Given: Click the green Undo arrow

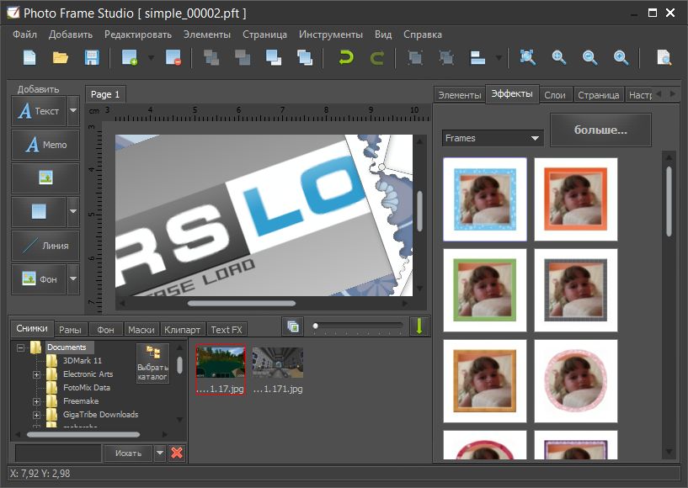Looking at the screenshot, I should coord(346,58).
